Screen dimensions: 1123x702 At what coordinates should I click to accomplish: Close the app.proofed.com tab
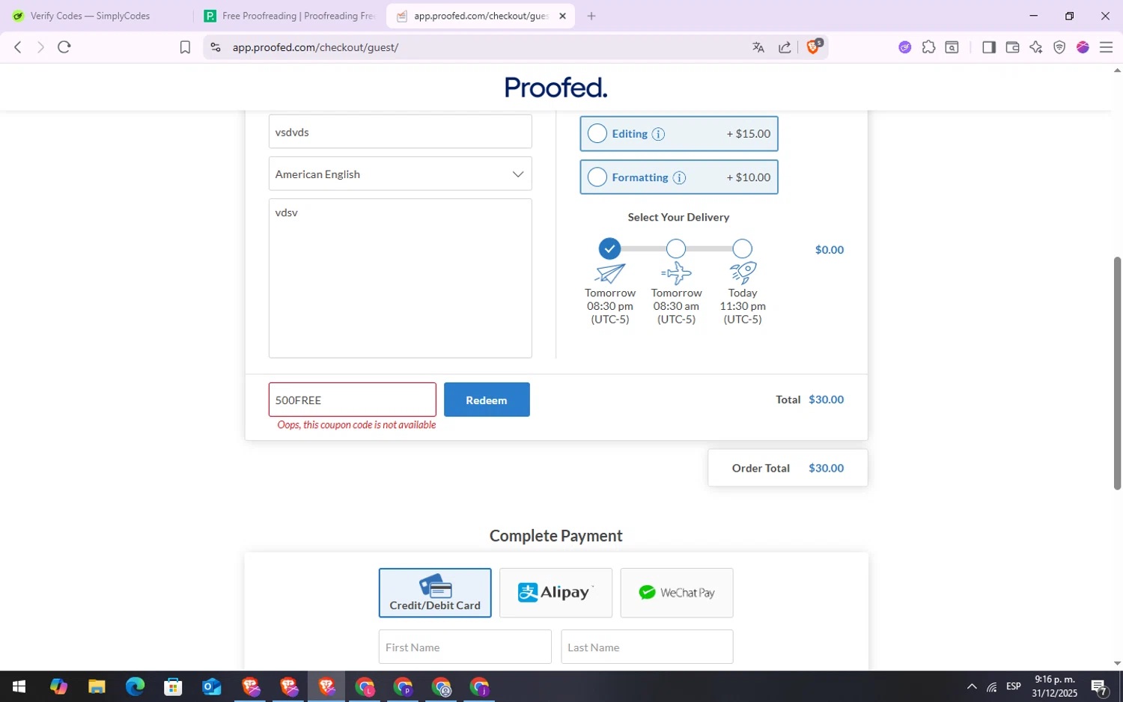tap(562, 16)
